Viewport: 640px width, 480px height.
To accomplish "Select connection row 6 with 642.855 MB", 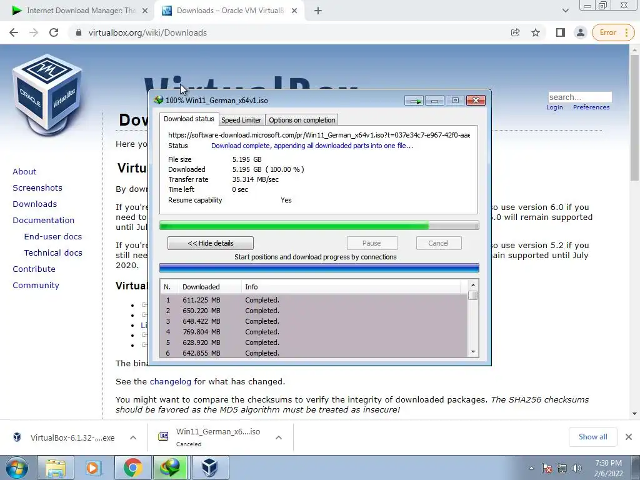I will click(x=314, y=353).
